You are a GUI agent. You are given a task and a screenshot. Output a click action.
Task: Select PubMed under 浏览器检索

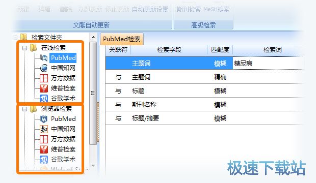tap(63, 119)
